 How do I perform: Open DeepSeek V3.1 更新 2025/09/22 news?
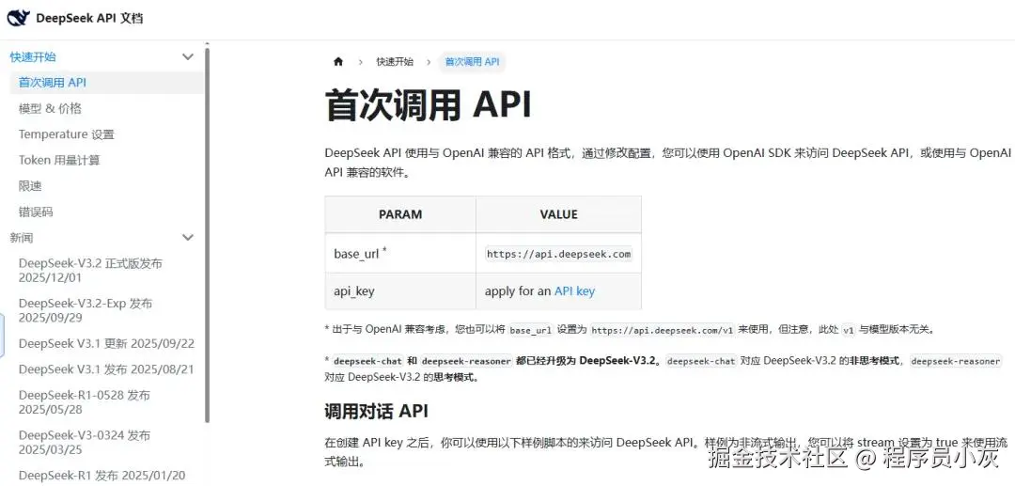[x=107, y=344]
